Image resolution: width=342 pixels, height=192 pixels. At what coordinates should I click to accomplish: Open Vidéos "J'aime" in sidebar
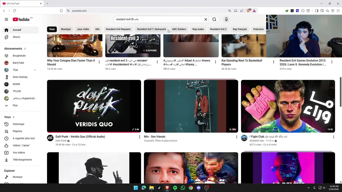tap(20, 145)
